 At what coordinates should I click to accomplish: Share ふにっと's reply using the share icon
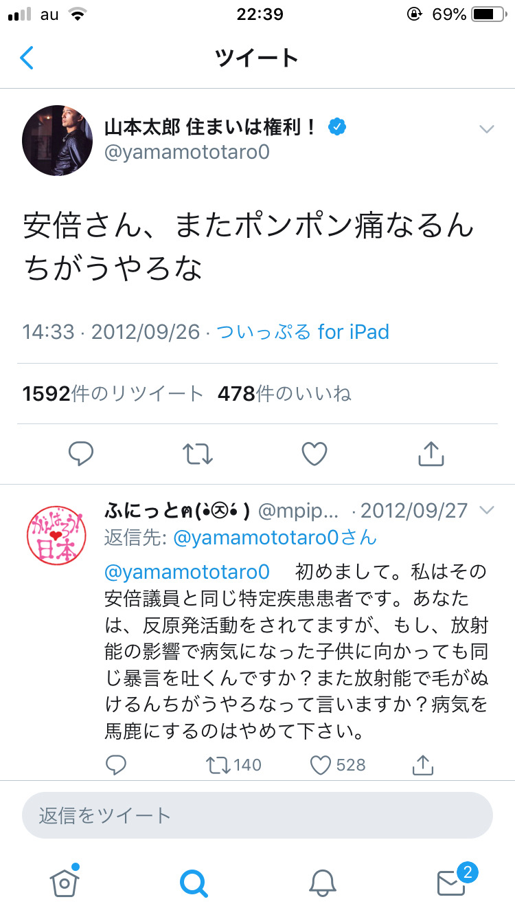pos(423,764)
